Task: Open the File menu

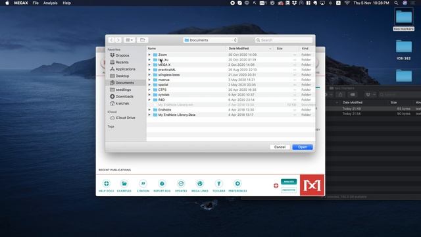Action: click(36, 3)
